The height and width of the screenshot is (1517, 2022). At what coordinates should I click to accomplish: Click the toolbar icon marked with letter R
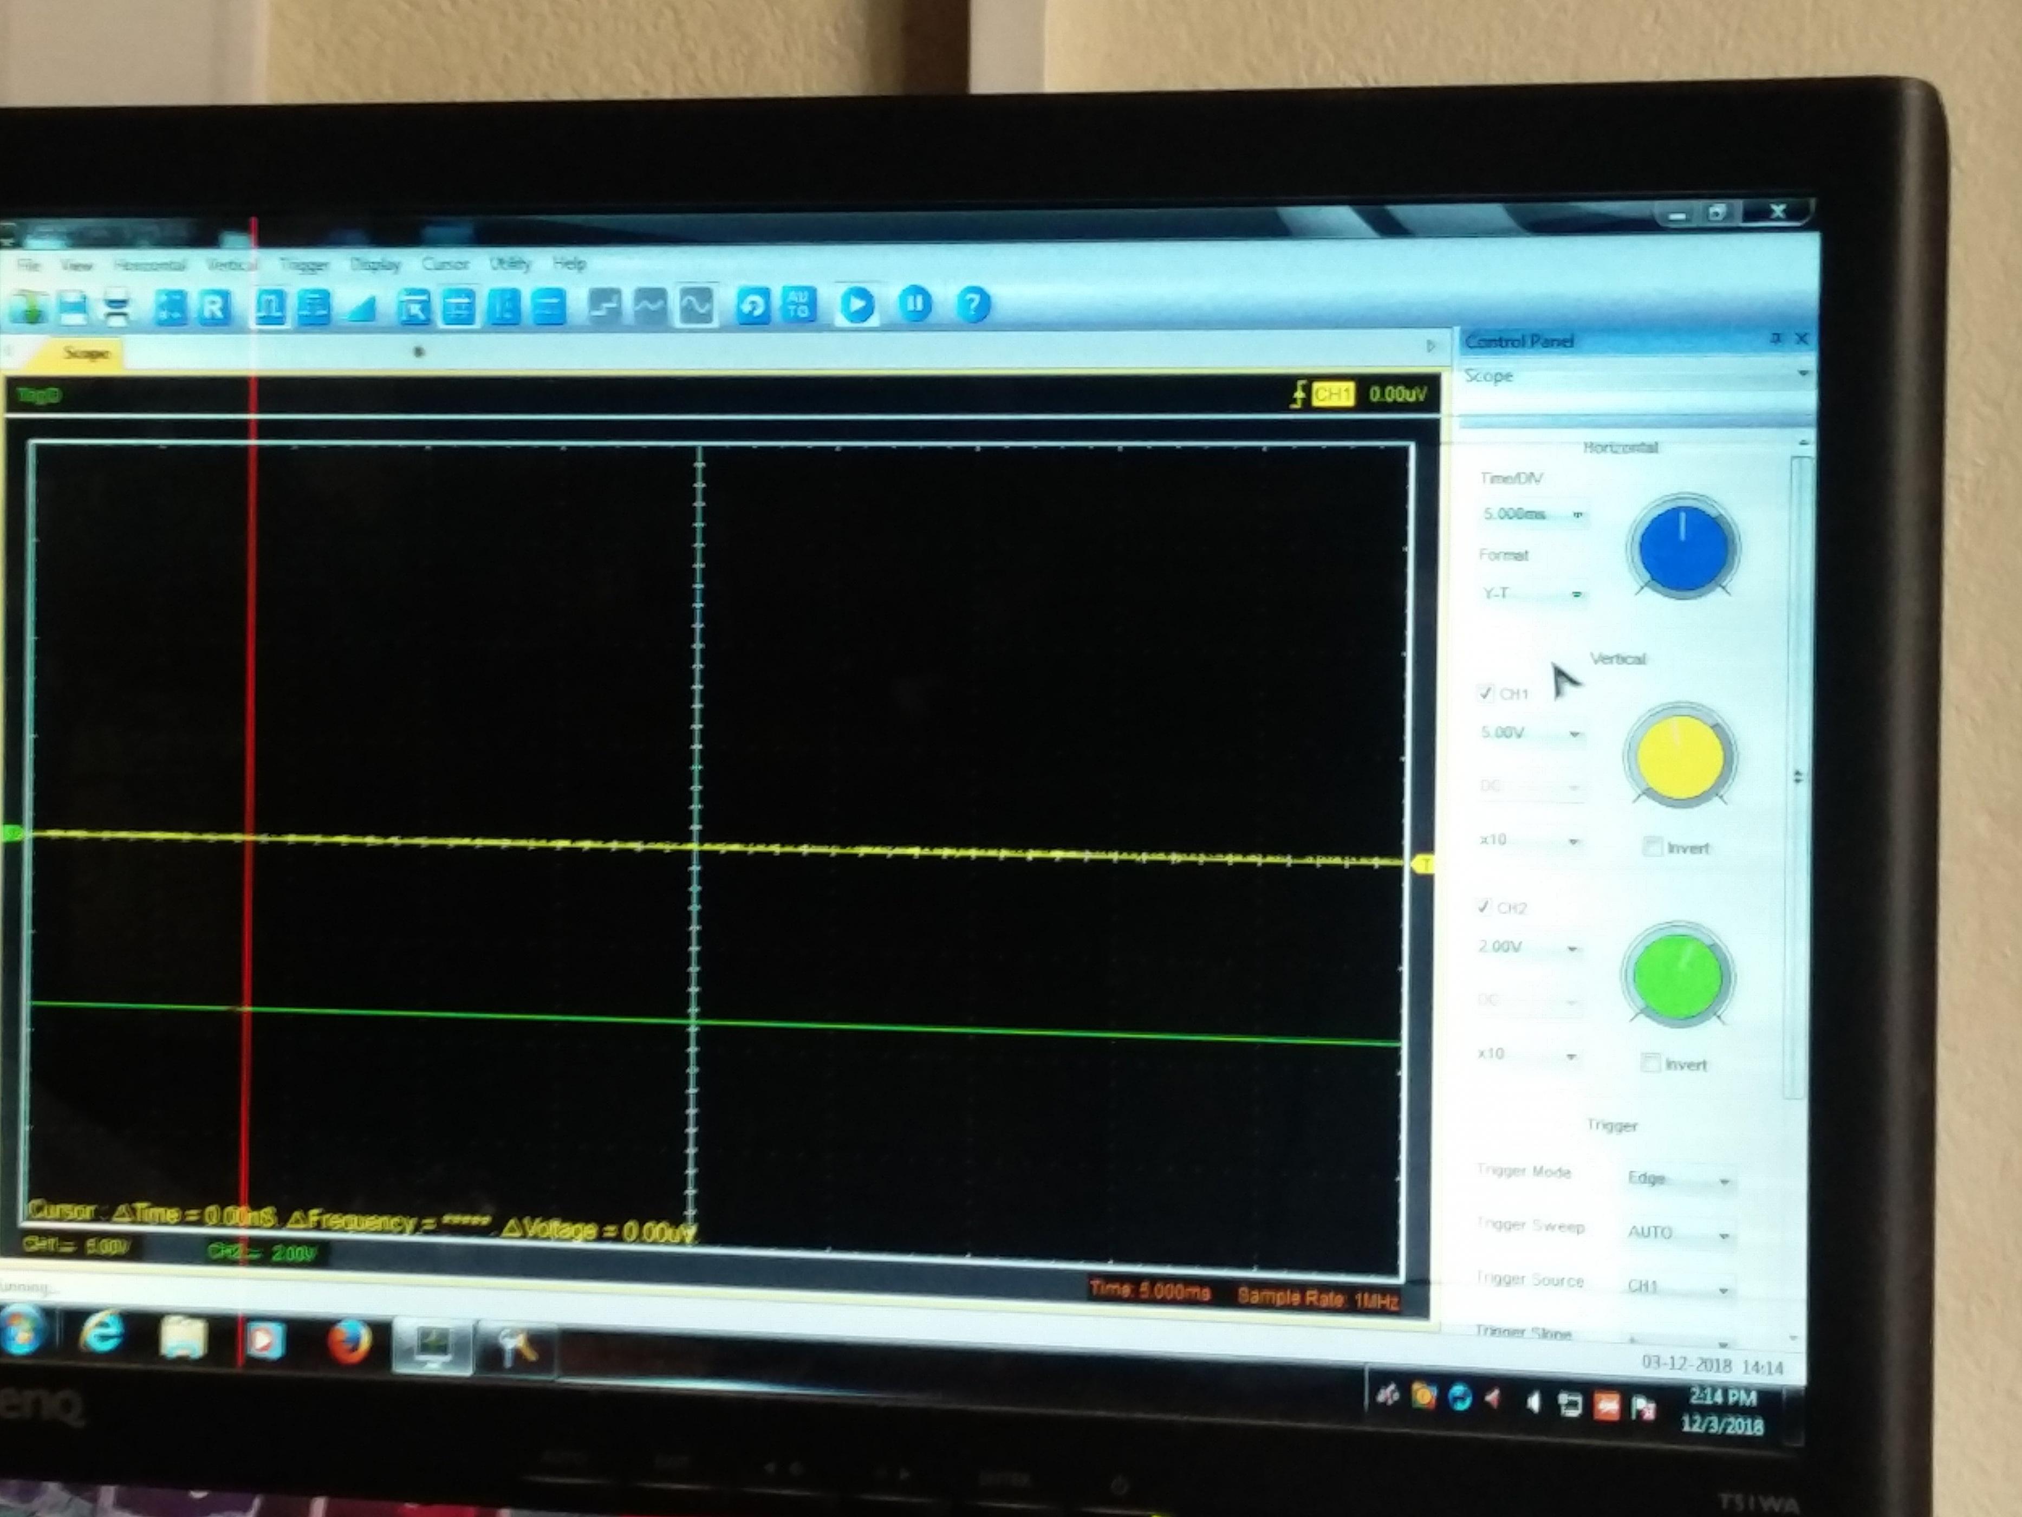coord(213,307)
